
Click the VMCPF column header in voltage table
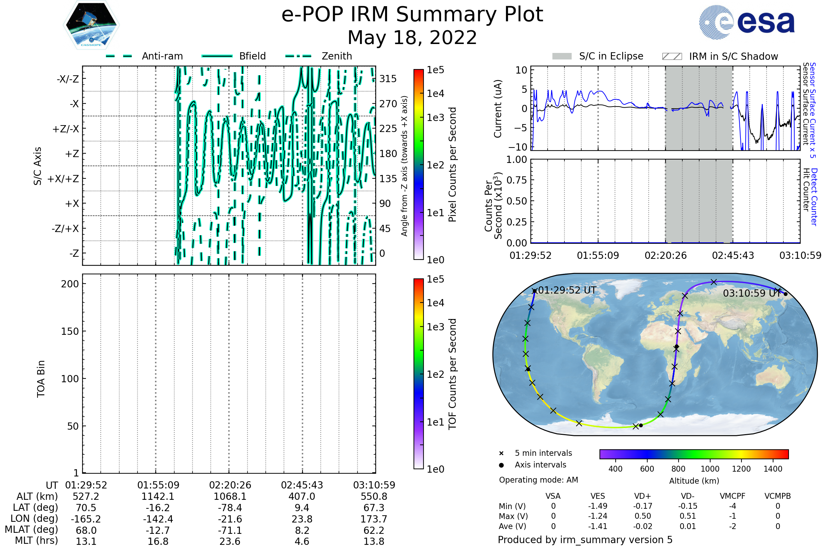[x=733, y=496]
